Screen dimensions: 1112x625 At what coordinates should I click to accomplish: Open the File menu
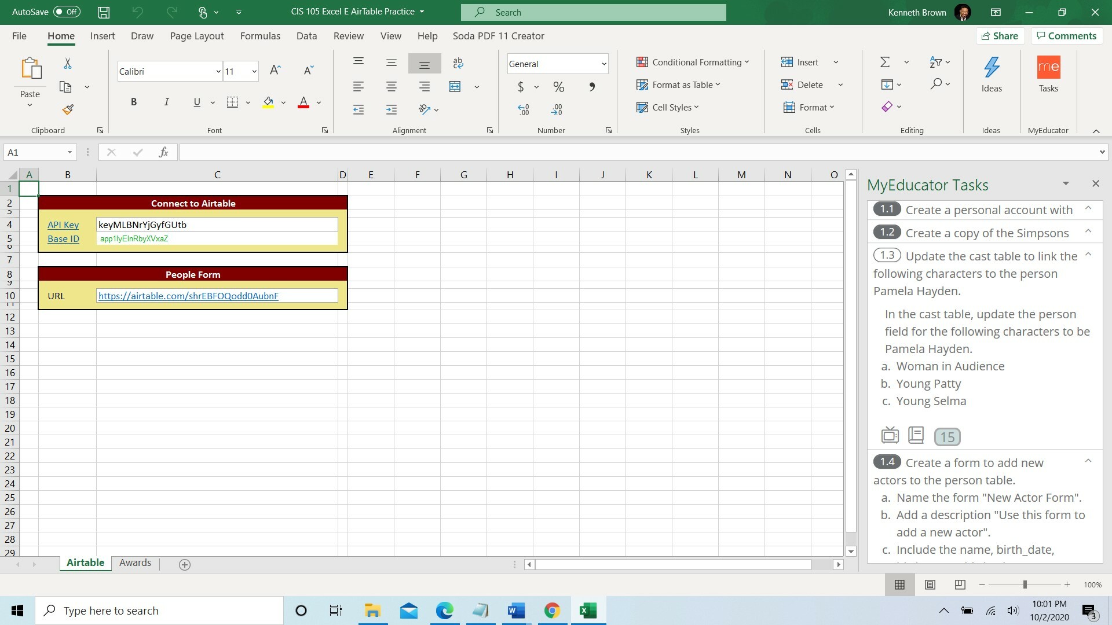pyautogui.click(x=19, y=36)
